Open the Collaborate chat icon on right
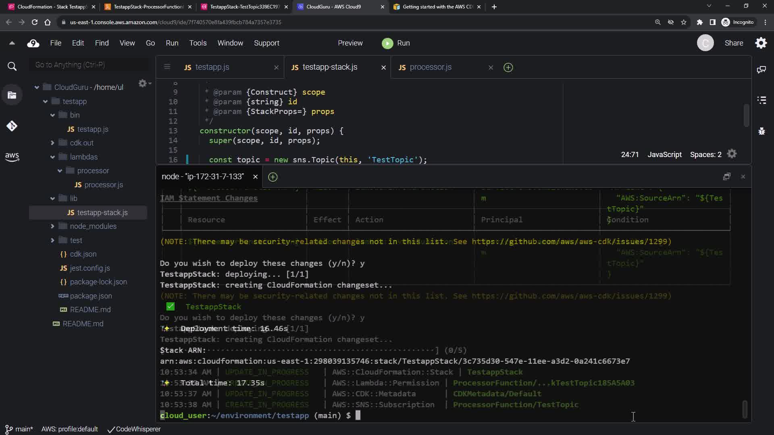This screenshot has width=774, height=435. 762,70
